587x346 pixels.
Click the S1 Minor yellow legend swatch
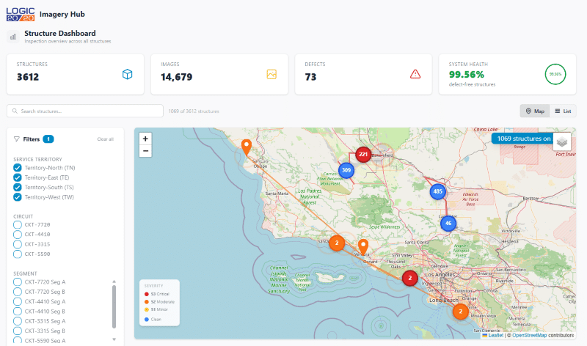coord(146,310)
